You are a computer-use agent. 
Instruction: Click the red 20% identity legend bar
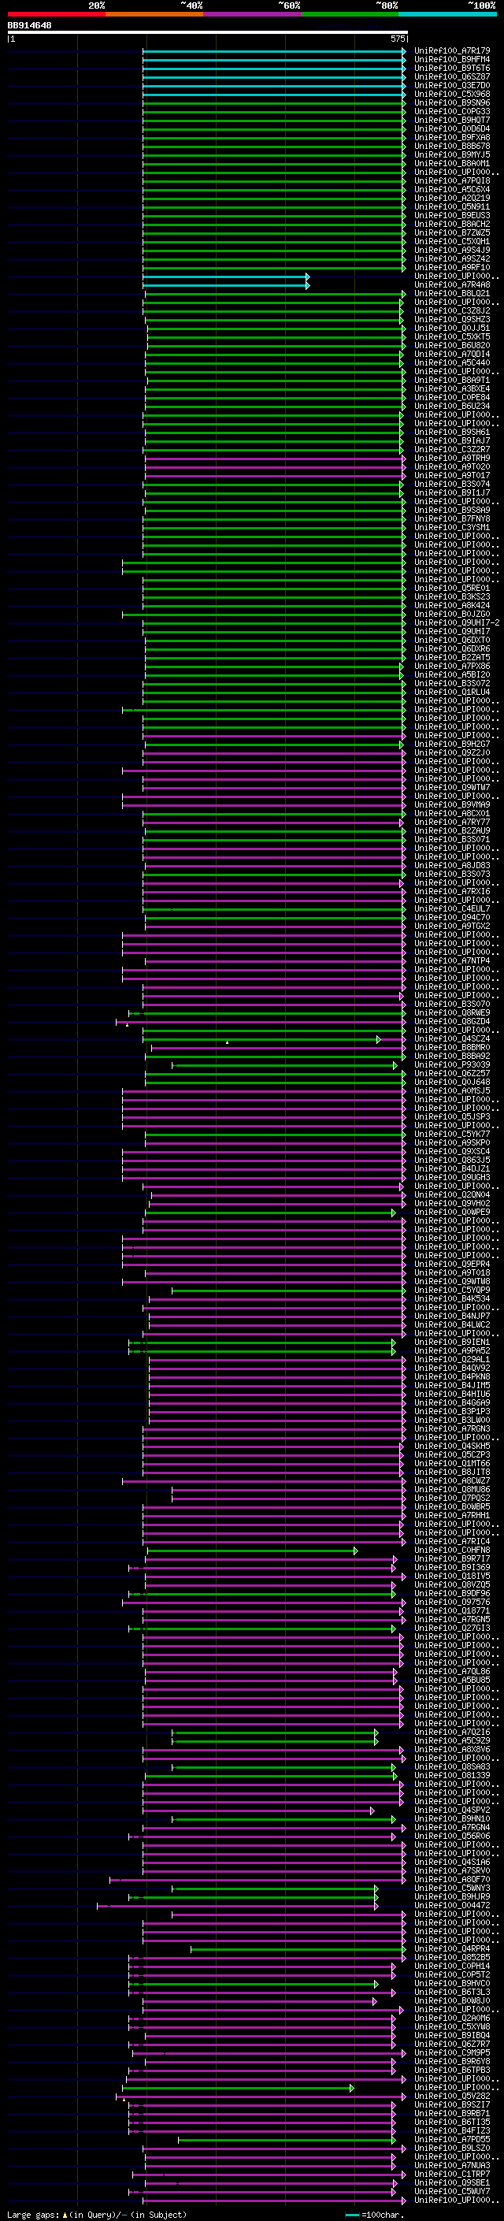coord(57,14)
